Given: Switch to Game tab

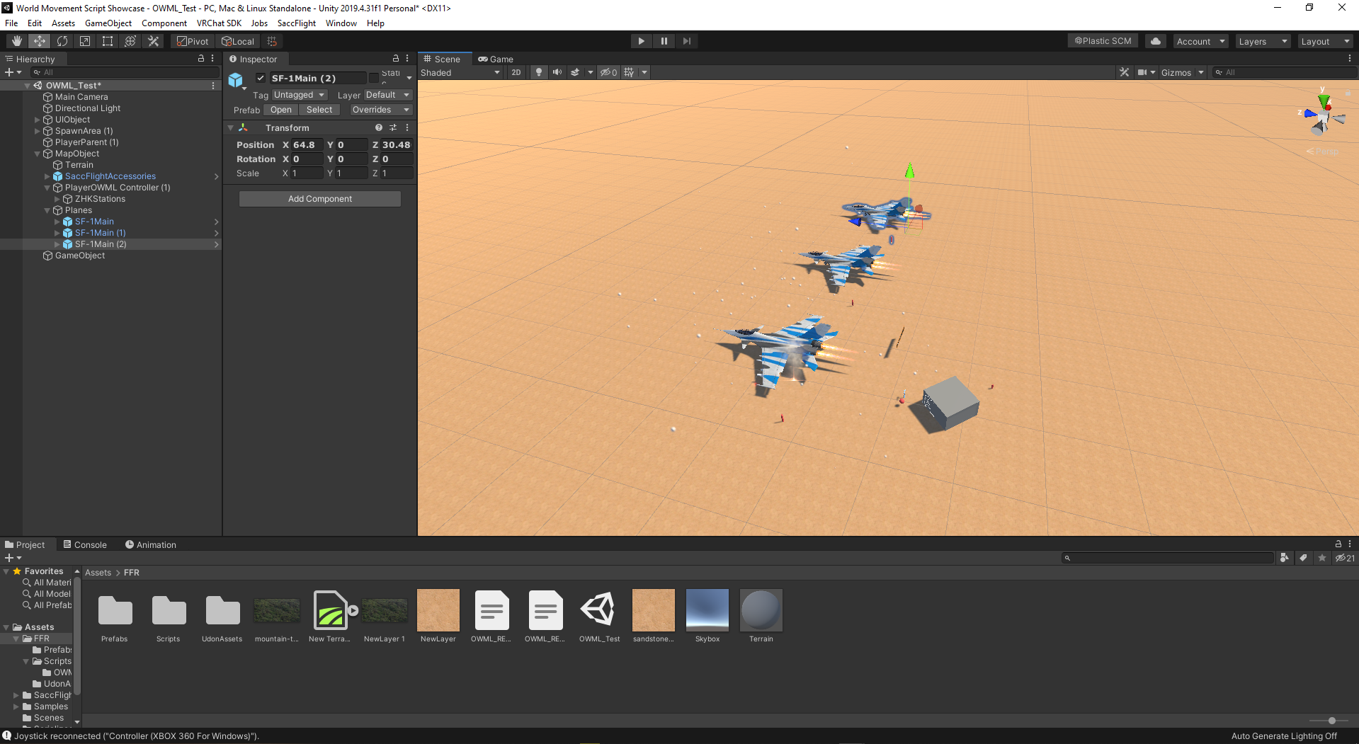Looking at the screenshot, I should 496,59.
